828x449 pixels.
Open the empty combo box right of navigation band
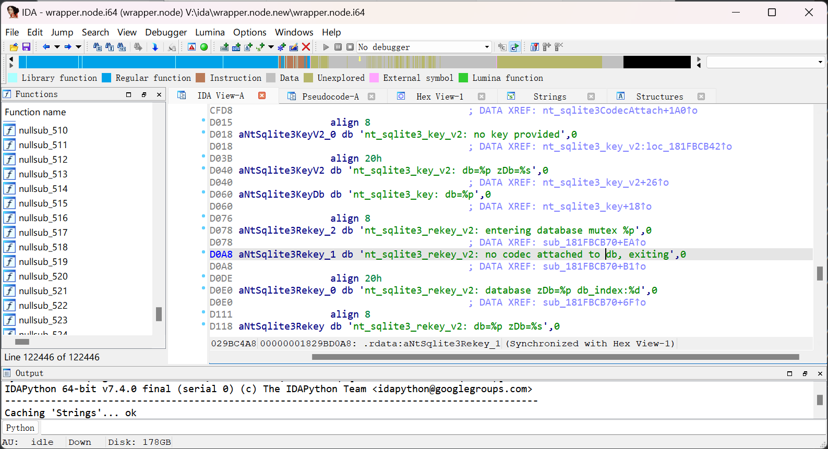point(820,62)
